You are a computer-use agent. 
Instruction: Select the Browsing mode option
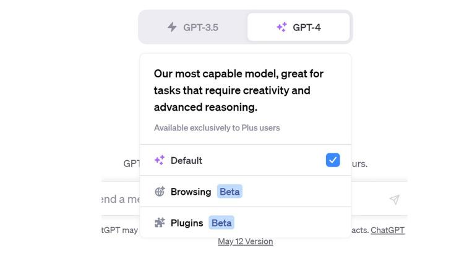pos(191,192)
